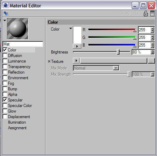This screenshot has height=156, width=157.
Task: Click the G value spinner arrows
Action: click(152, 37)
